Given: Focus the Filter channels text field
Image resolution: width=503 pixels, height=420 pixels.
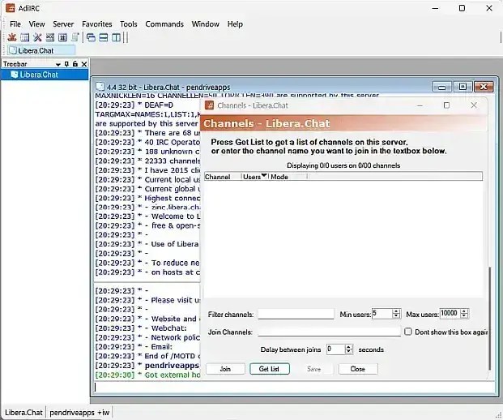Looking at the screenshot, I should coord(296,314).
